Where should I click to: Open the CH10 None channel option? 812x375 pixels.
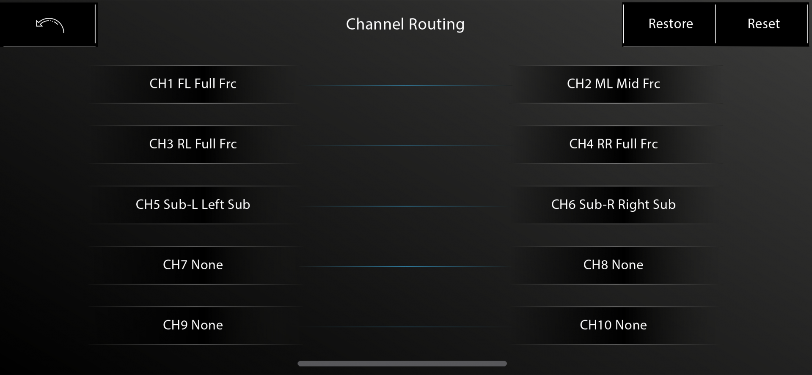point(613,325)
